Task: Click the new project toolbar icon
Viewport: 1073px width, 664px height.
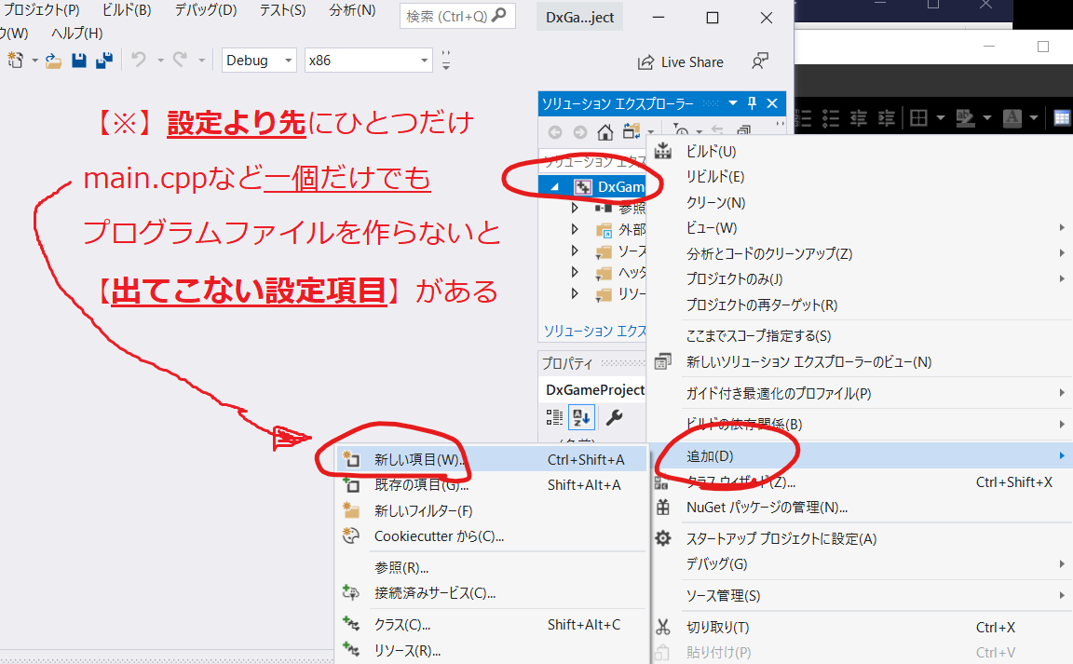Action: 15,61
